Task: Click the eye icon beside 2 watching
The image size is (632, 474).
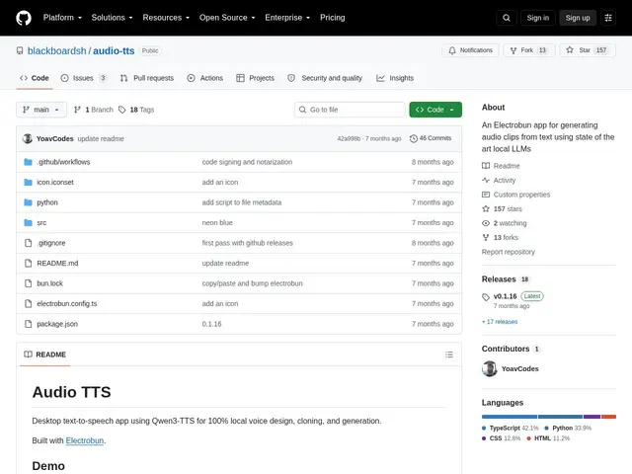Action: (486, 223)
